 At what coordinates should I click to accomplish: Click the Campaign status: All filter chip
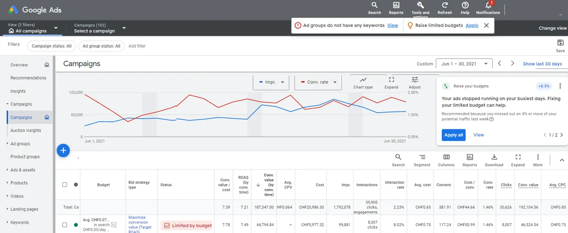pyautogui.click(x=52, y=46)
